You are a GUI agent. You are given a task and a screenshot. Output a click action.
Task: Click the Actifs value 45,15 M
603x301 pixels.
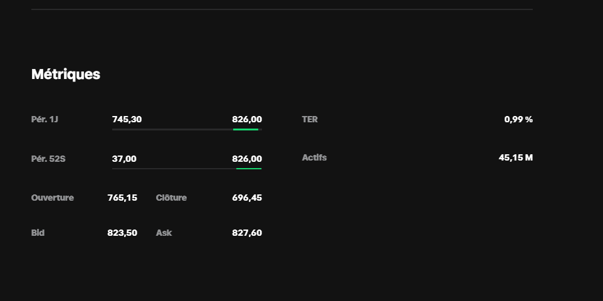click(516, 157)
